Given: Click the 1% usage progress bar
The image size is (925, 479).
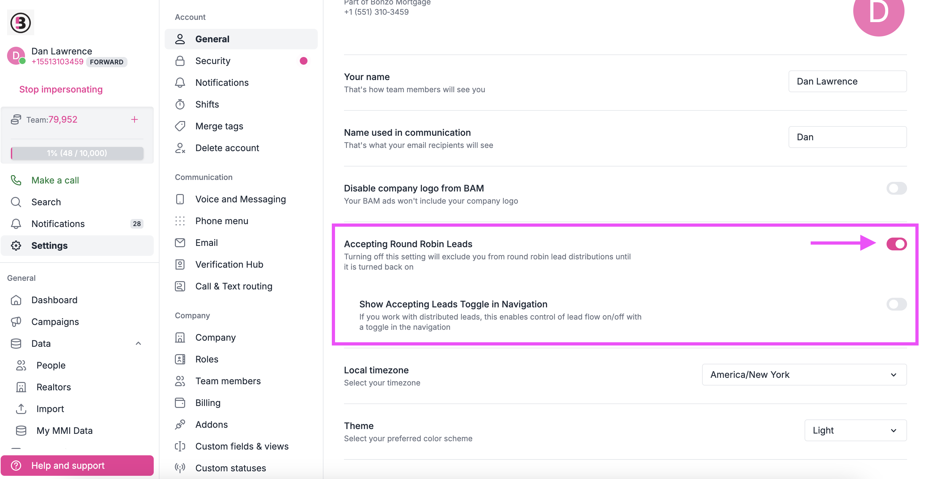Looking at the screenshot, I should click(77, 153).
